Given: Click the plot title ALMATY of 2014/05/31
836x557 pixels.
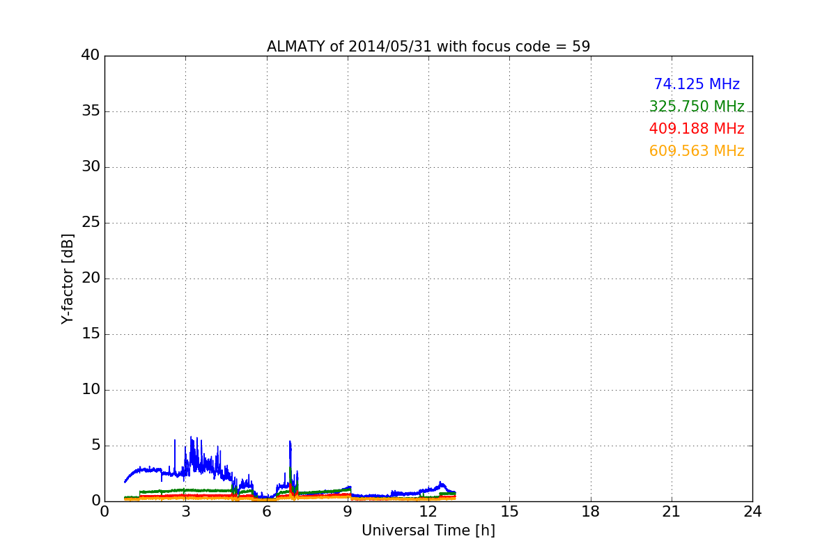Looking at the screenshot, I should click(x=428, y=47).
